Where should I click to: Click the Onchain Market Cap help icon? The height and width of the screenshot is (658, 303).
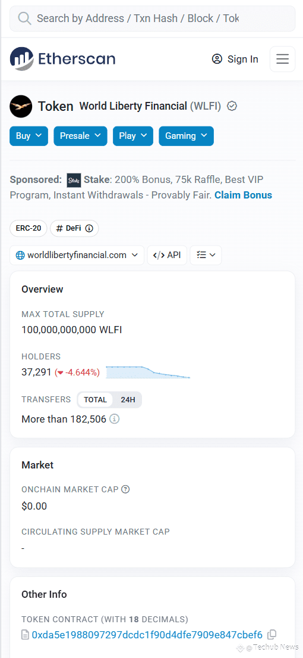[125, 489]
